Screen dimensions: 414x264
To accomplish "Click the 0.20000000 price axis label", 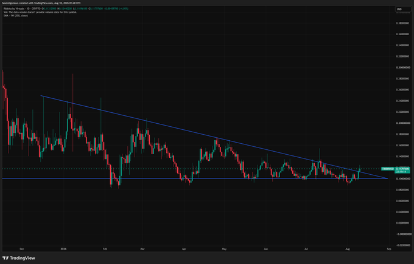I will [x=402, y=123].
